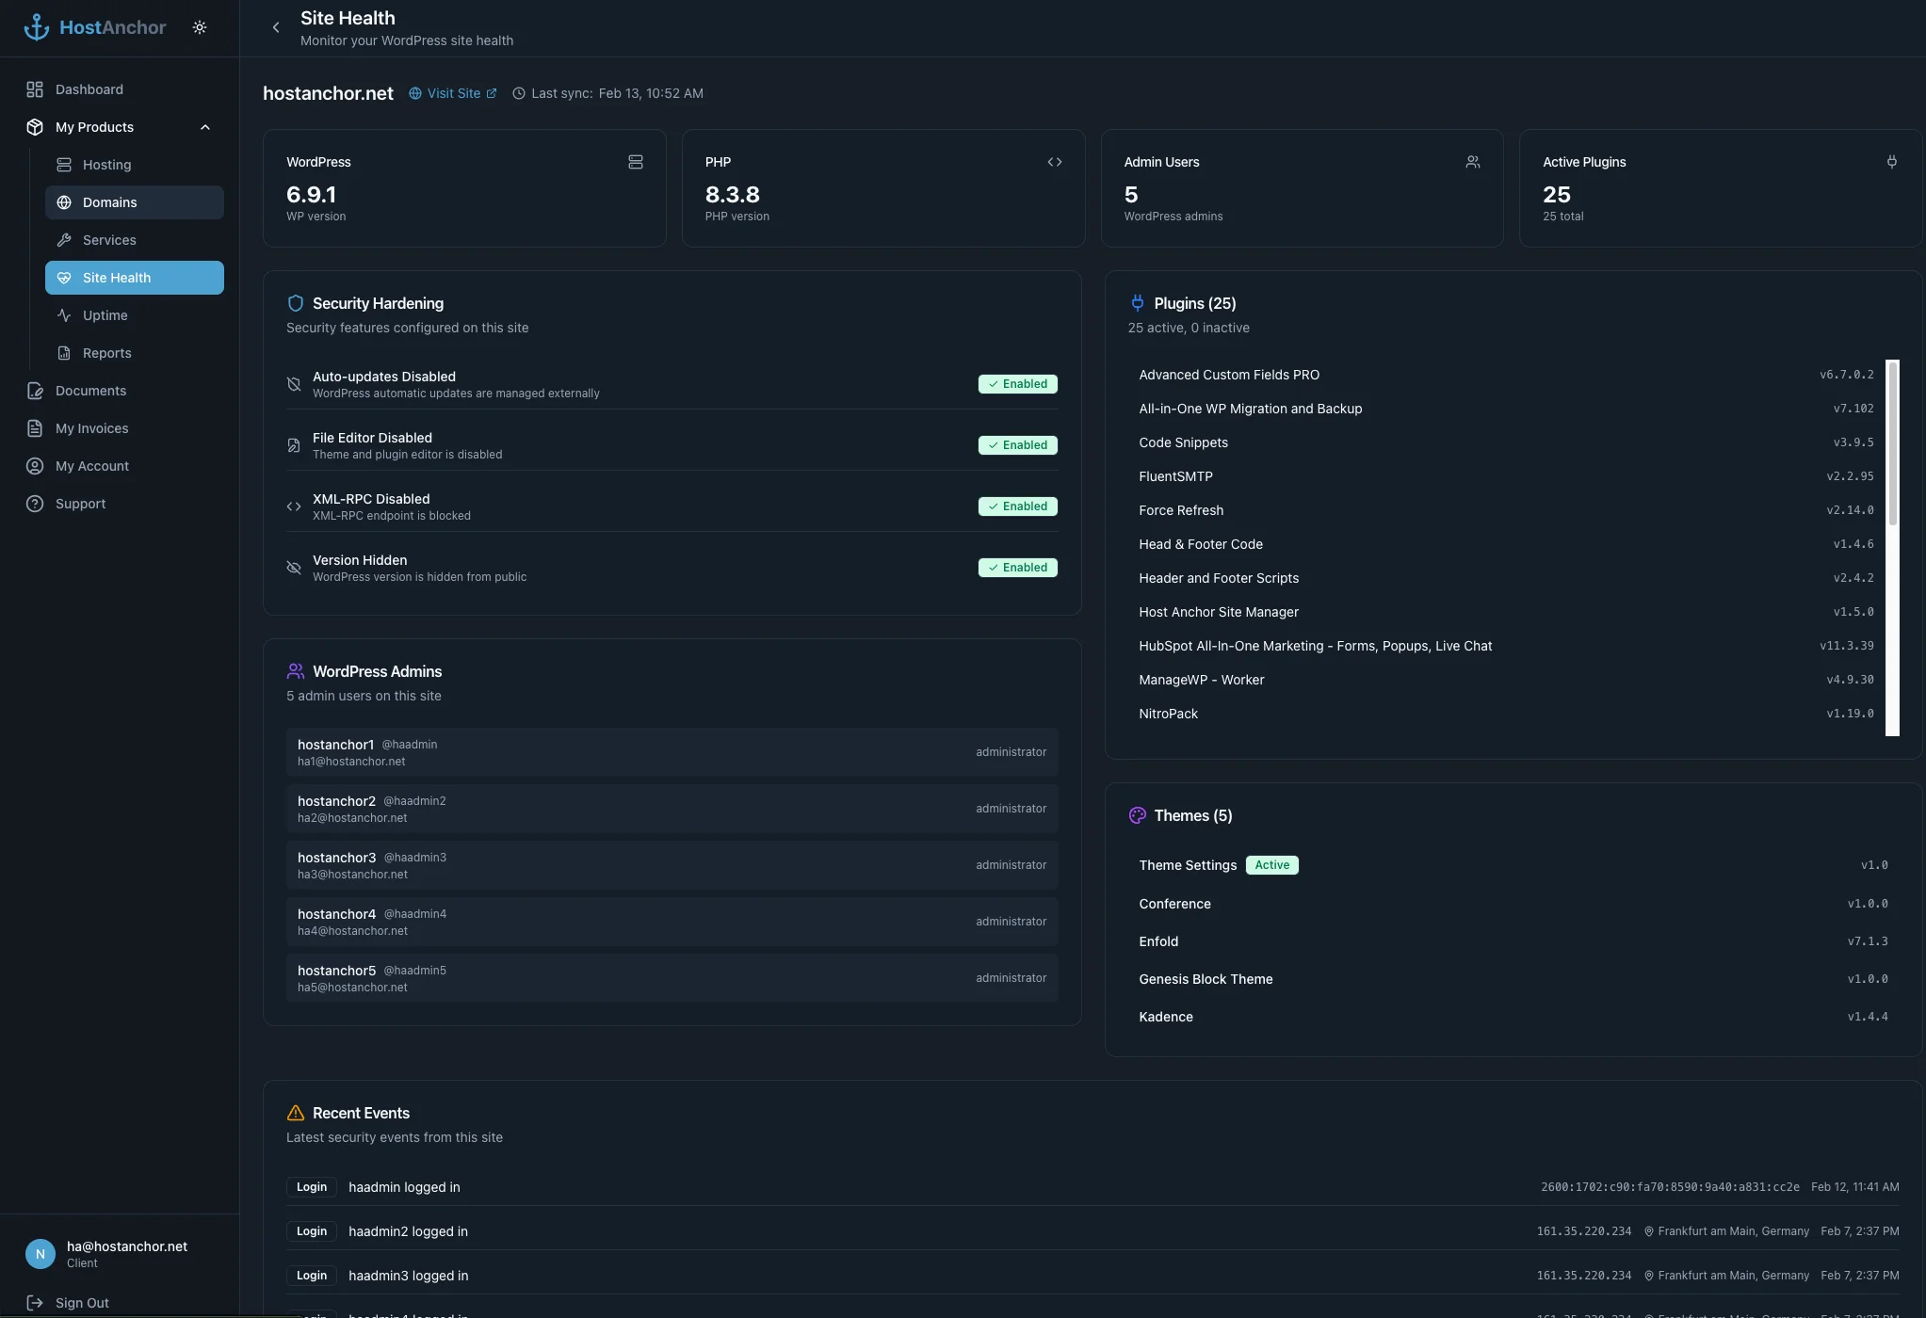Open Services in the sidebar
The height and width of the screenshot is (1318, 1926).
(x=135, y=240)
